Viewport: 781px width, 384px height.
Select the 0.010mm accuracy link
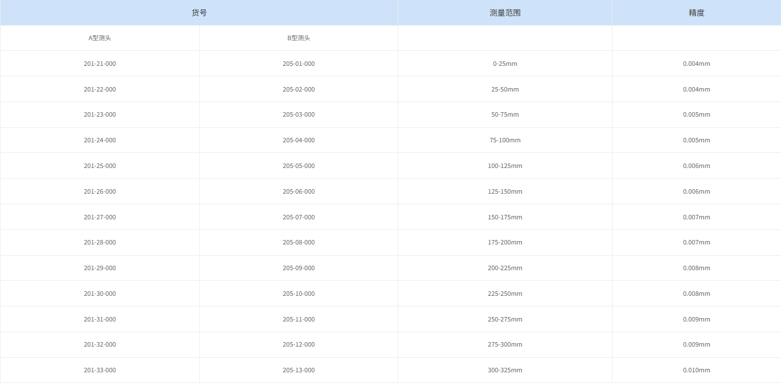tap(696, 369)
